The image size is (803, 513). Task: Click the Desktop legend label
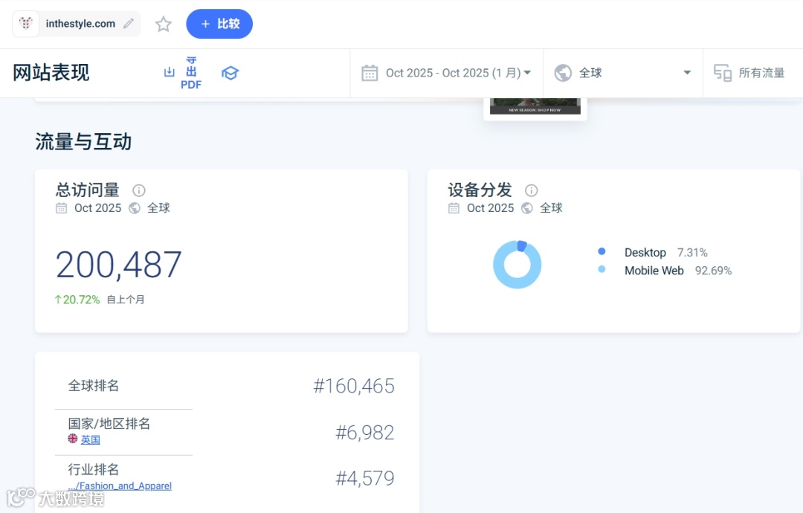[645, 252]
